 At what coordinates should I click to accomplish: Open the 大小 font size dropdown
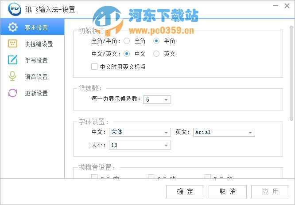[140, 145]
